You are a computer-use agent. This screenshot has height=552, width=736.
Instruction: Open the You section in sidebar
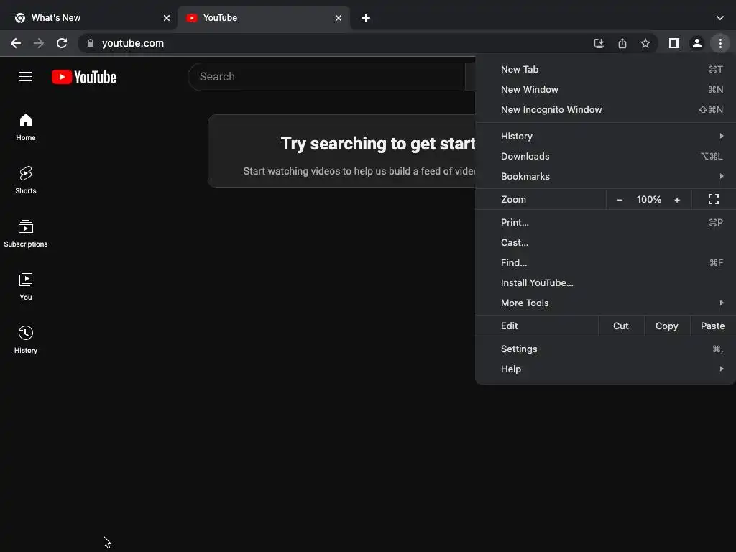coord(26,287)
